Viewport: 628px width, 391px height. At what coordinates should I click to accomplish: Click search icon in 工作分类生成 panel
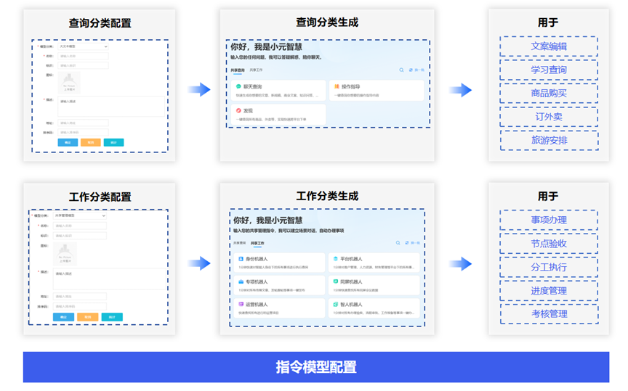click(x=398, y=243)
